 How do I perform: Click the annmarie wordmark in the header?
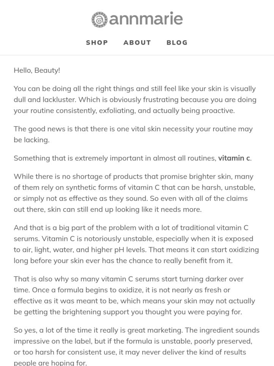pyautogui.click(x=146, y=19)
